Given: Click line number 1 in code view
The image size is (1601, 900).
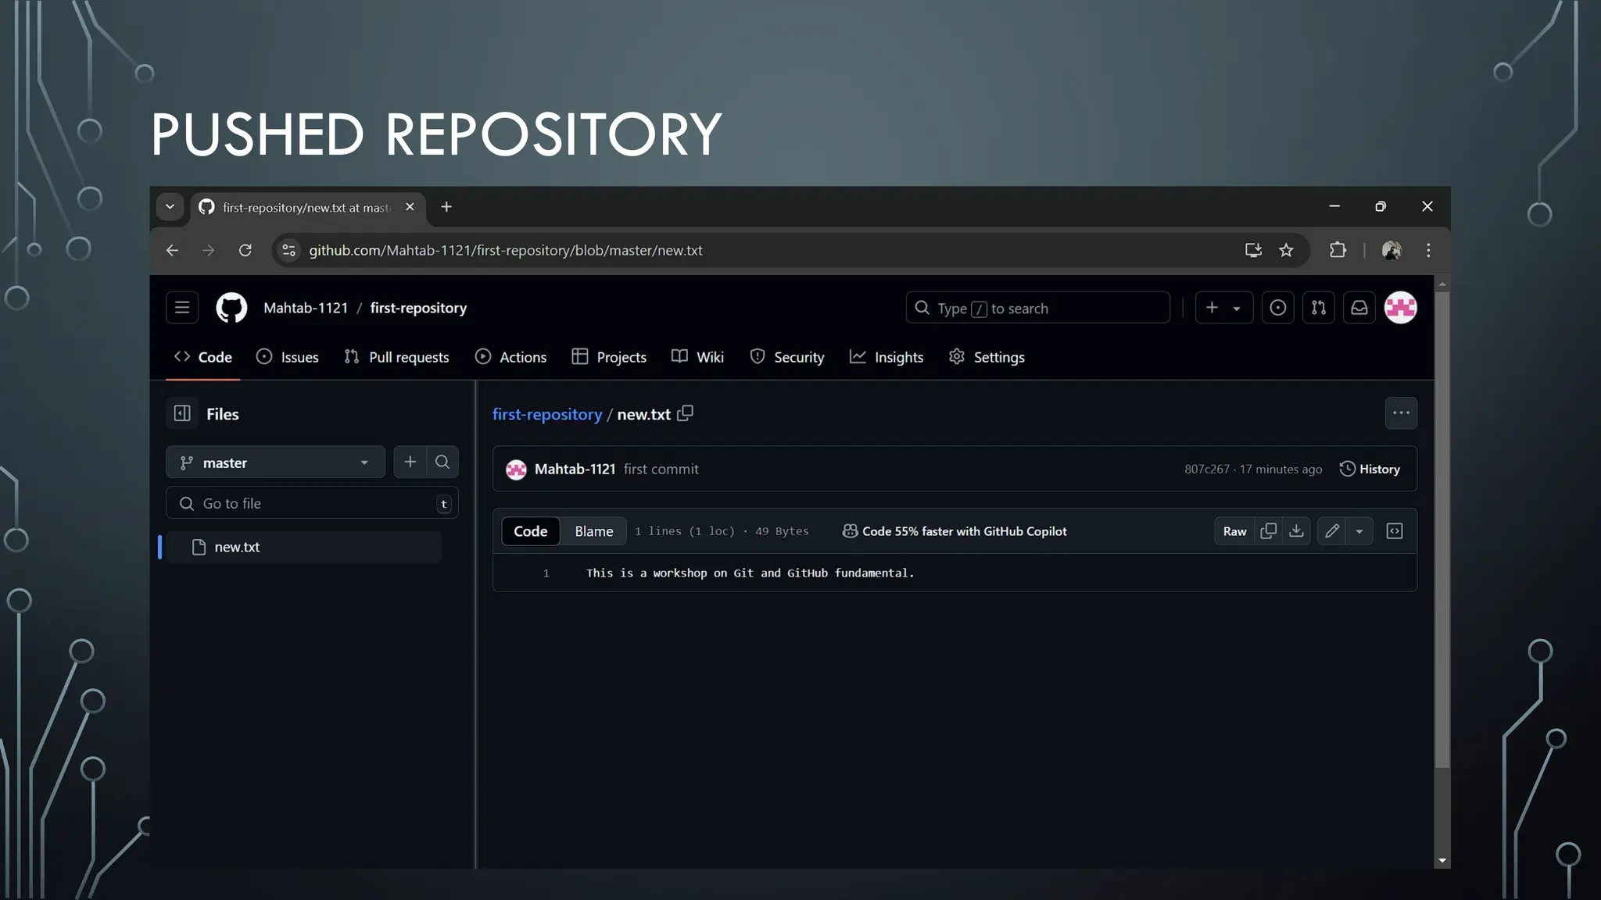Looking at the screenshot, I should [546, 573].
